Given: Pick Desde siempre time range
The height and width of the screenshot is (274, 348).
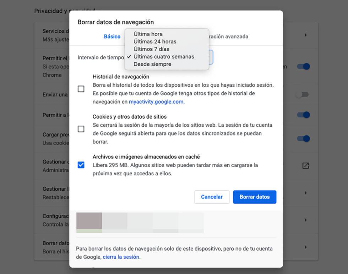Looking at the screenshot, I should 152,64.
